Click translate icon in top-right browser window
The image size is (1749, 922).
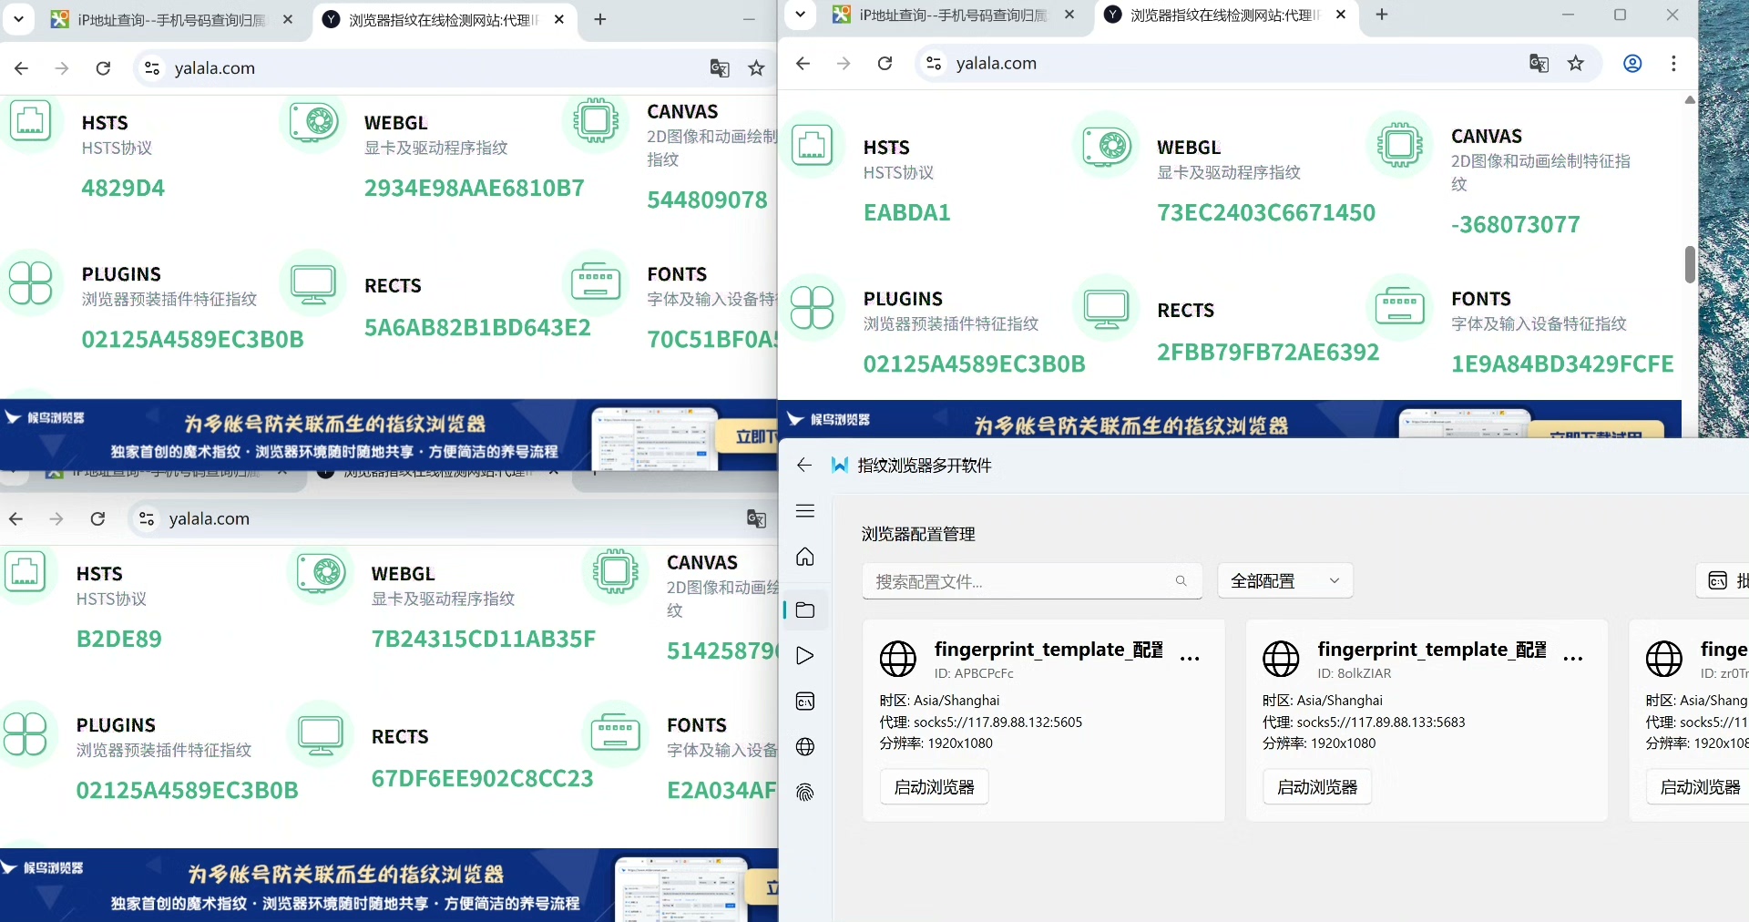(x=1539, y=63)
